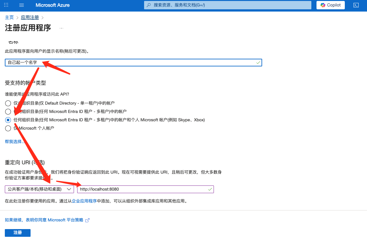Open the 主页 breadcrumb link
Image resolution: width=367 pixels, height=240 pixels.
(9, 18)
